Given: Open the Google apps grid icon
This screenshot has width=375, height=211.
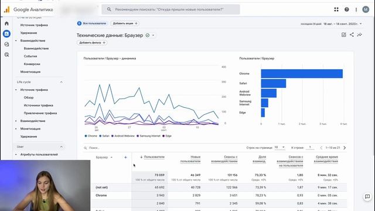Looking at the screenshot, I should (336, 9).
